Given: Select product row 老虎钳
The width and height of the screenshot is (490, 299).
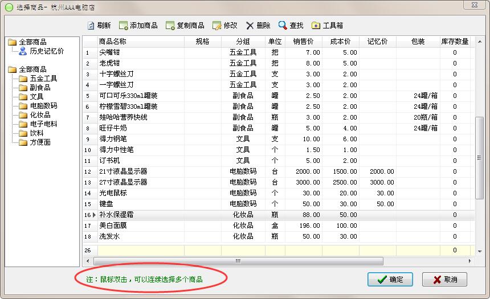Looking at the screenshot, I should coord(279,63).
